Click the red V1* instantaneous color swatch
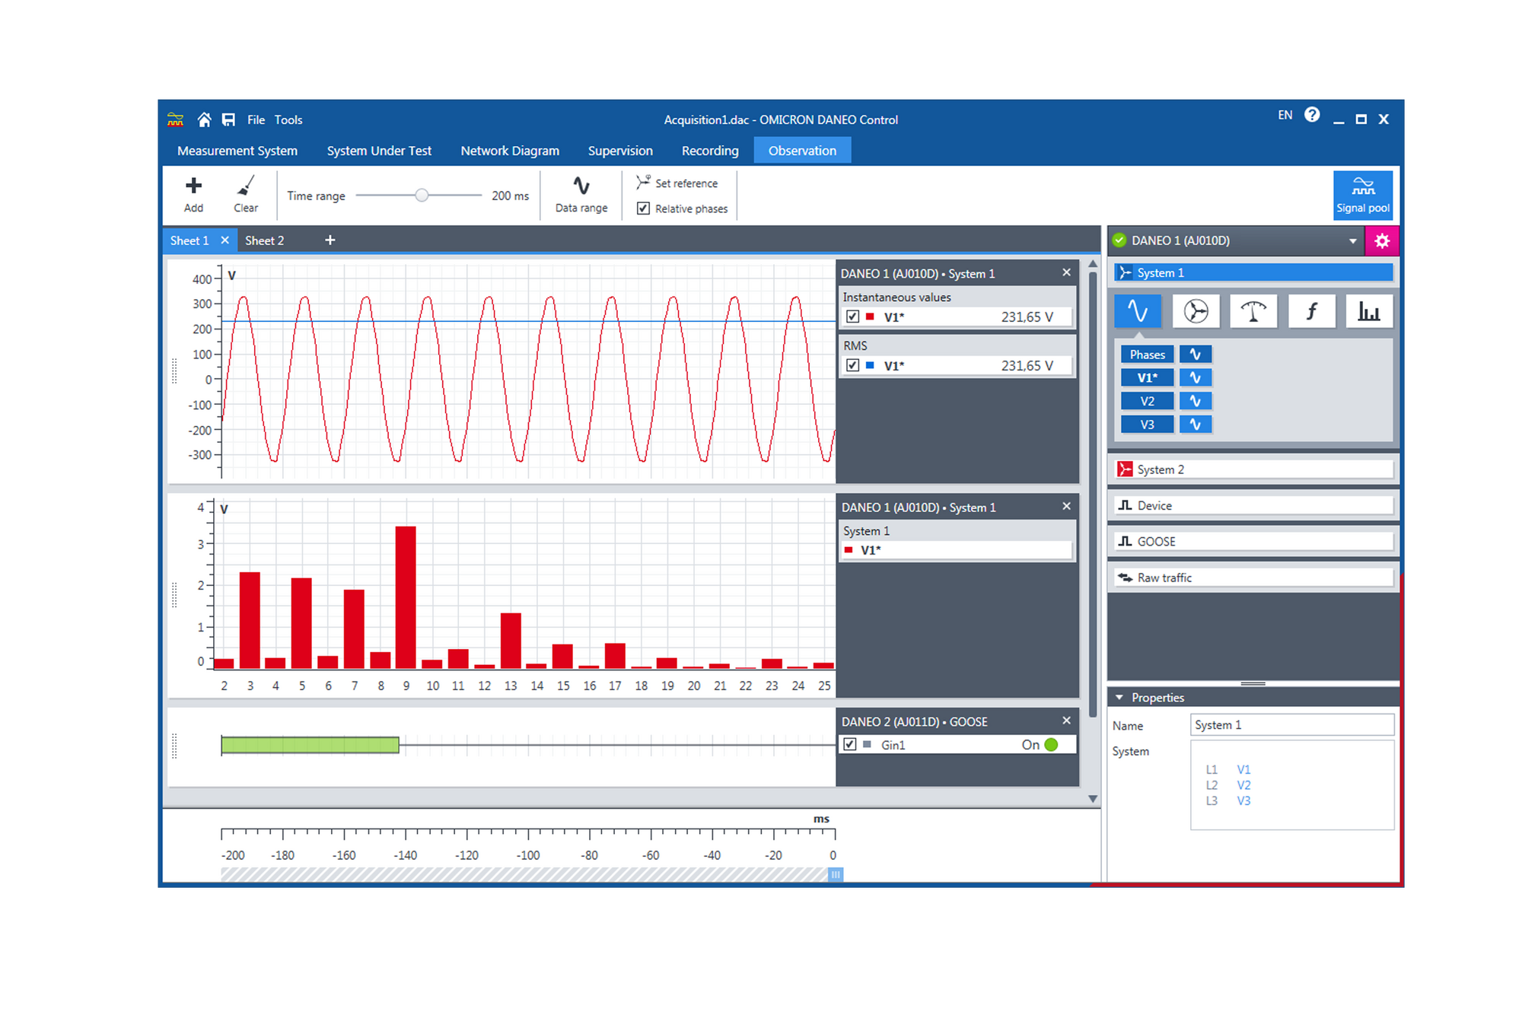The height and width of the screenshot is (1018, 1522). point(870,317)
